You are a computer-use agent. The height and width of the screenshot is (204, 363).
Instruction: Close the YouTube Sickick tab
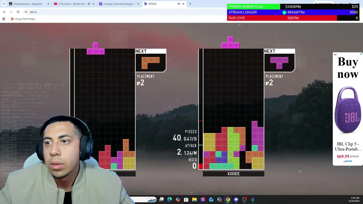click(x=93, y=4)
